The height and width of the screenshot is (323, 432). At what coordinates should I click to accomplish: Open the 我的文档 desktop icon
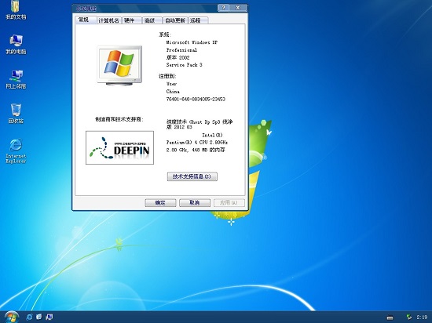[16, 9]
